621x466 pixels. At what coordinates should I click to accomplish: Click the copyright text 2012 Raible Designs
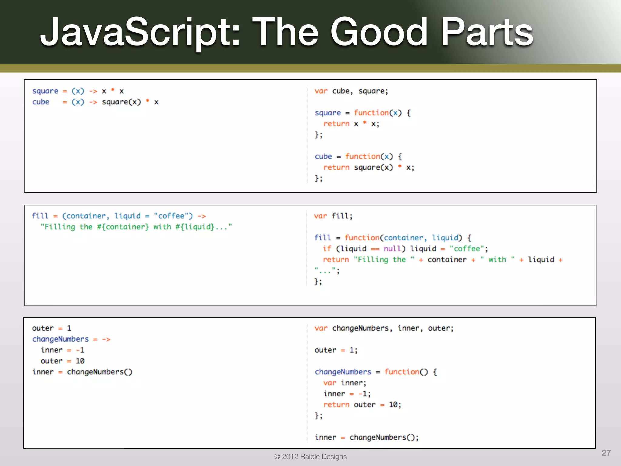(310, 457)
